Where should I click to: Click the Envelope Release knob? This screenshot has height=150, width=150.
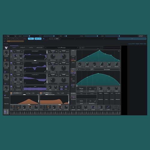[116, 64]
